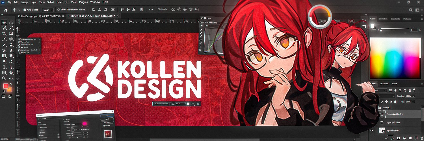Open the Filter menu

pyautogui.click(x=60, y=2)
